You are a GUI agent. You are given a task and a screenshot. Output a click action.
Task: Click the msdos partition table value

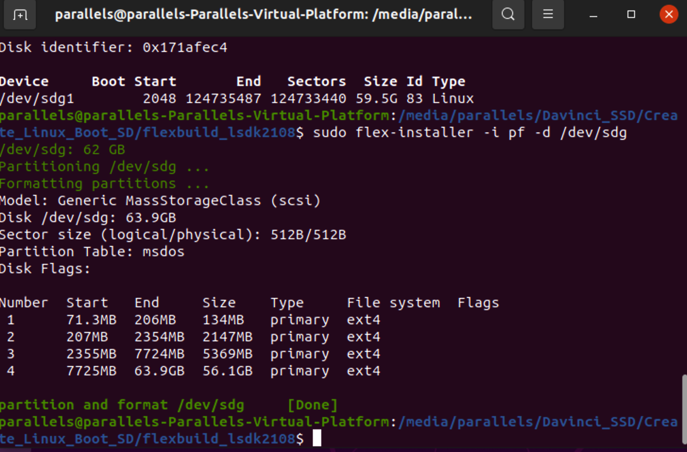click(x=163, y=252)
